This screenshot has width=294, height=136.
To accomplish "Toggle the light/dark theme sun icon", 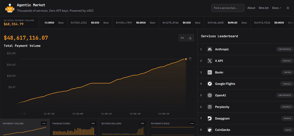I will pyautogui.click(x=288, y=8).
